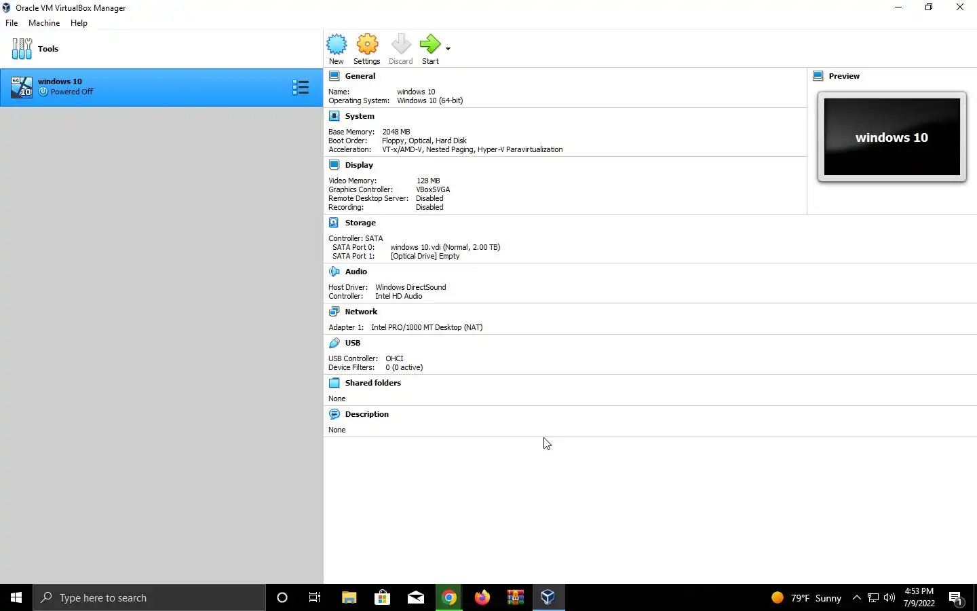
Task: Click the [Optical Drive] Empty entry
Action: pyautogui.click(x=425, y=256)
